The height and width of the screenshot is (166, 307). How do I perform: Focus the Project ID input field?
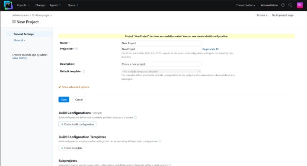[161, 49]
